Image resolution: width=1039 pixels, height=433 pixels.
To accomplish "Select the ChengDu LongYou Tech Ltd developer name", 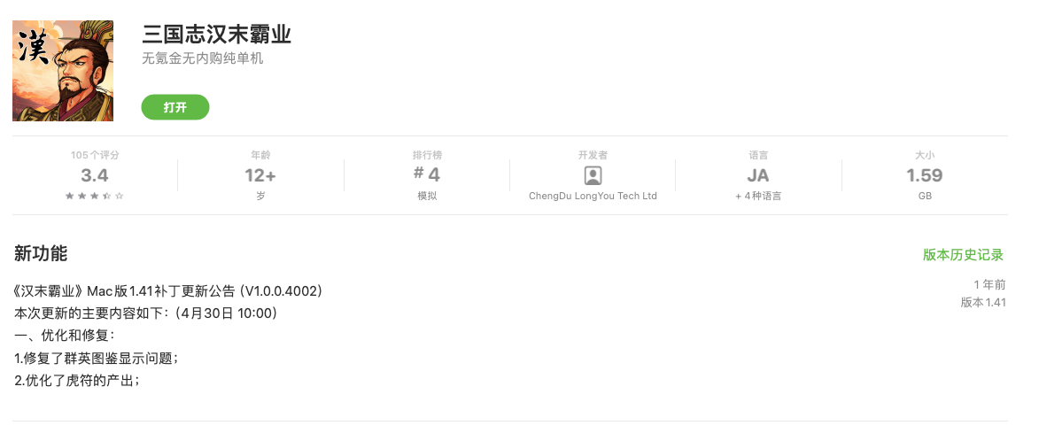I will click(x=593, y=197).
